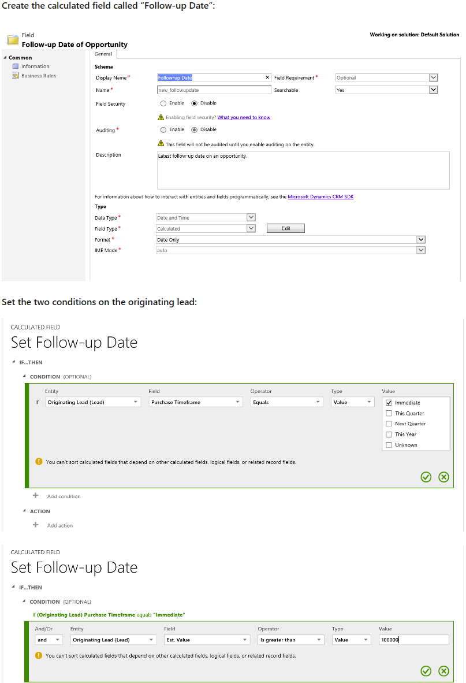
Task: Discard the Purchase Timeframe condition with red X
Action: 443,477
